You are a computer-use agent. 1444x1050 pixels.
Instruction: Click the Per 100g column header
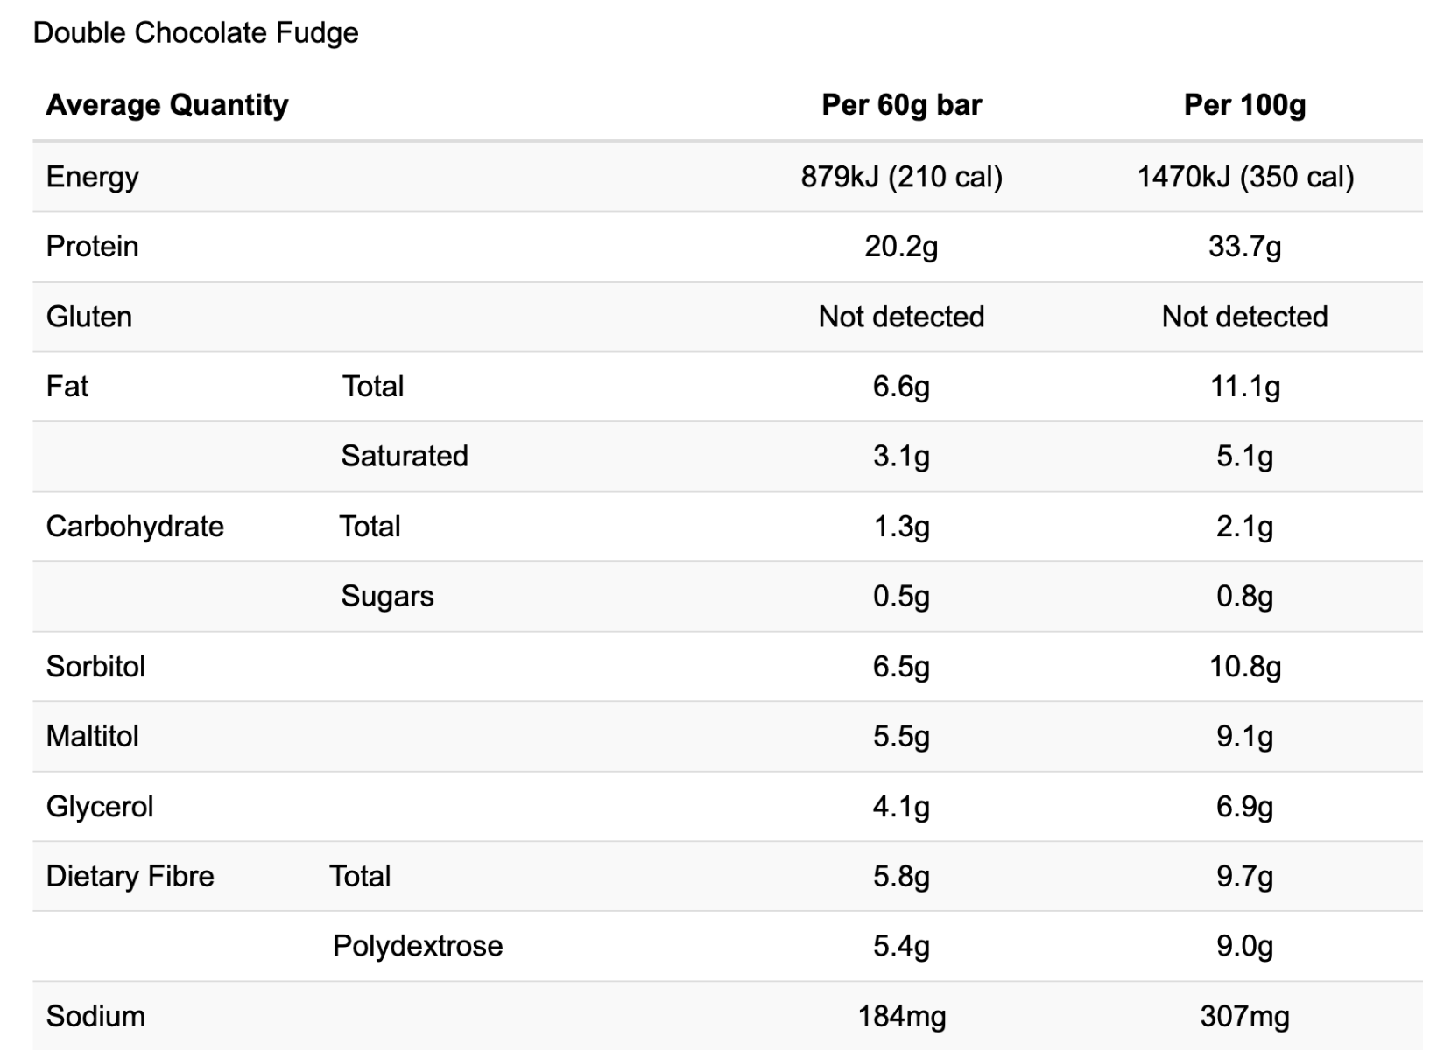coord(1245,105)
